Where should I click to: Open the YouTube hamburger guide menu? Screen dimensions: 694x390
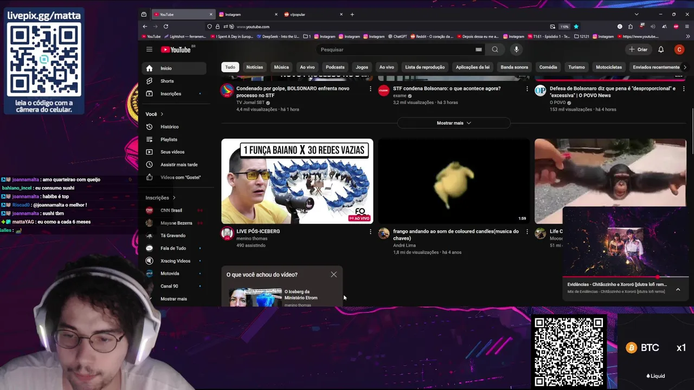[x=149, y=49]
